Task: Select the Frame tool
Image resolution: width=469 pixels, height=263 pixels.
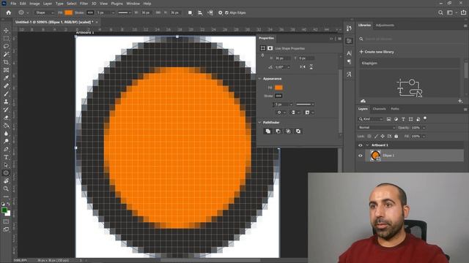Action: pyautogui.click(x=6, y=70)
